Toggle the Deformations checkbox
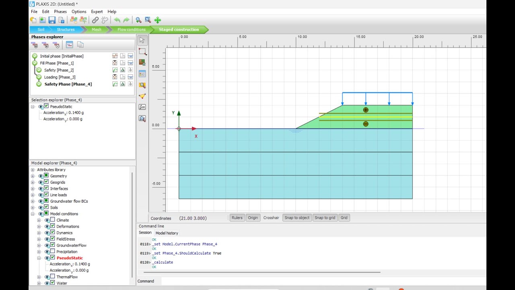The image size is (515, 290). [x=53, y=226]
